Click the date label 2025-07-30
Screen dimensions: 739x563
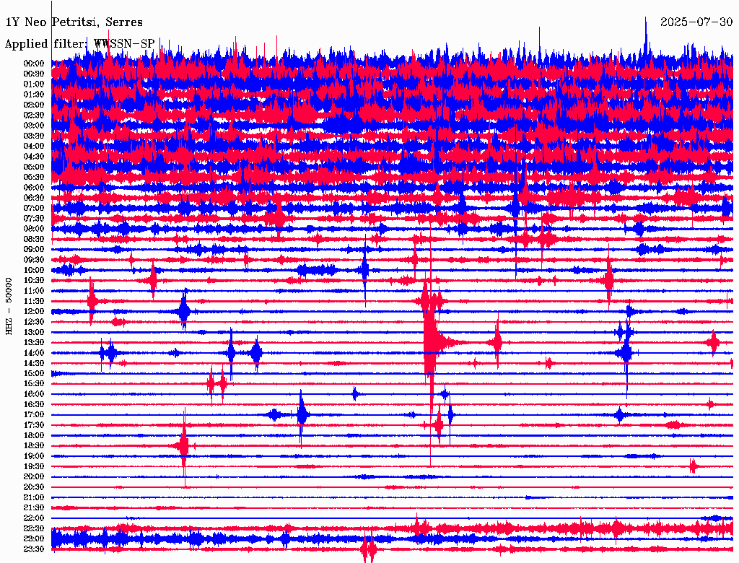[x=696, y=22]
